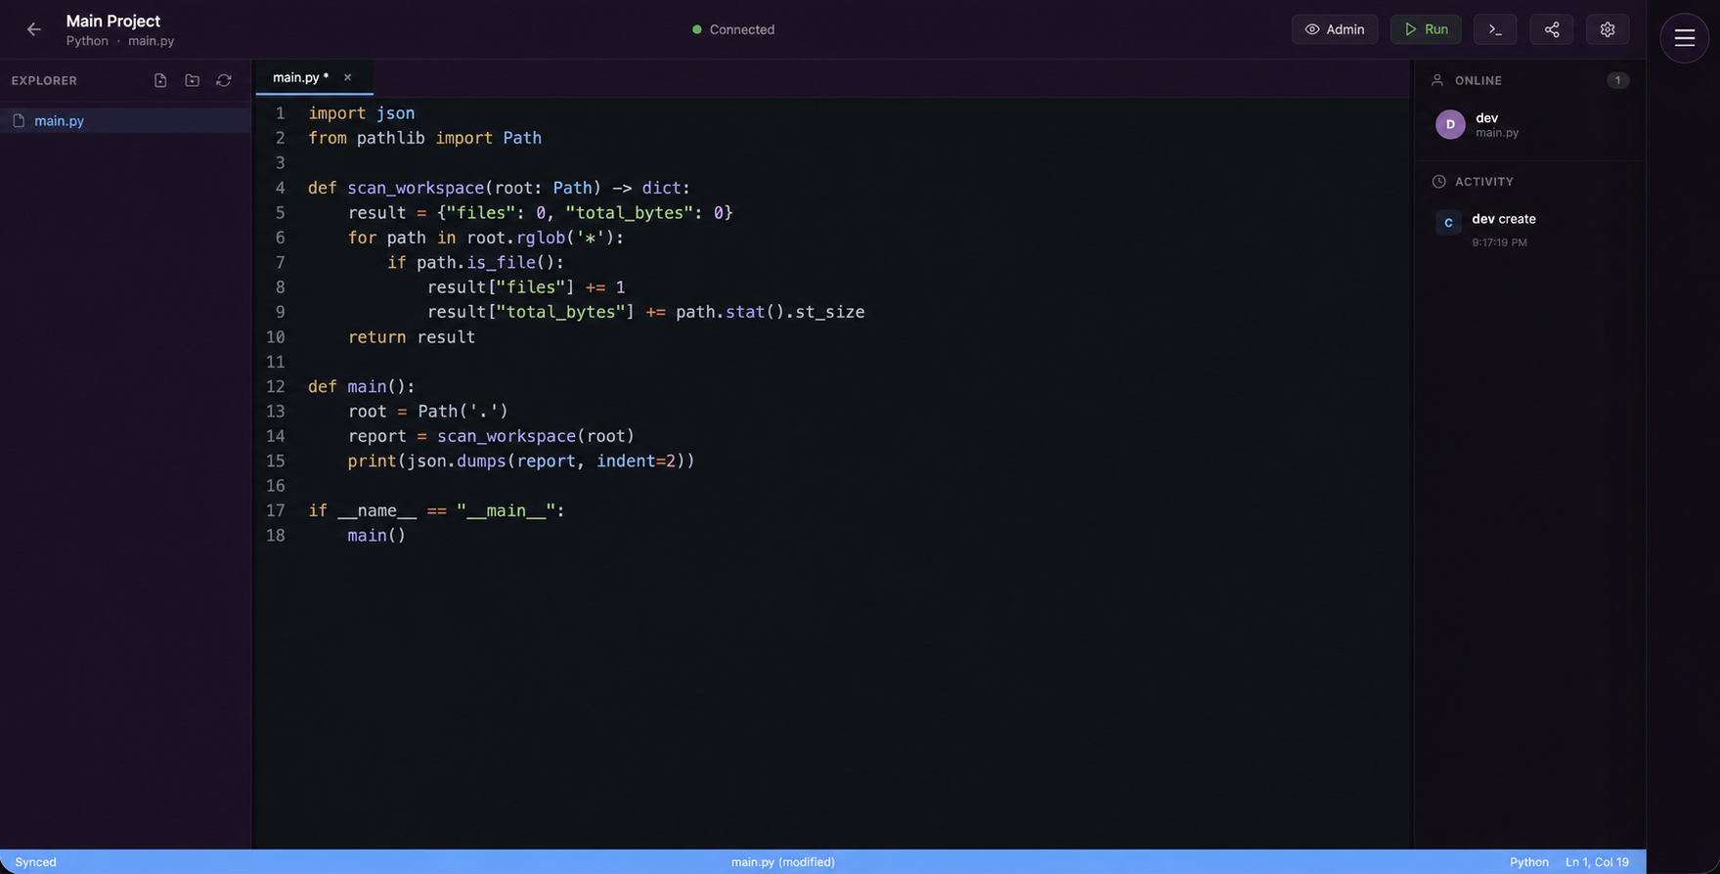Click the if __name__ line

click(436, 510)
